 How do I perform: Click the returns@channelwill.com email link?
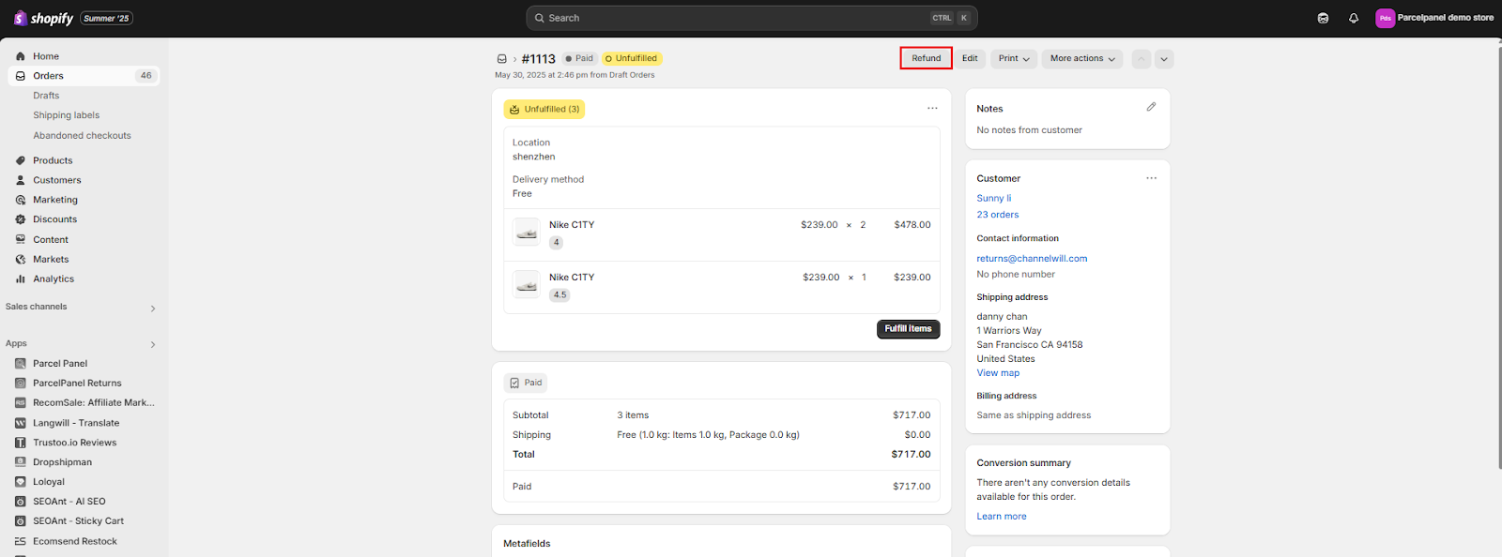pyautogui.click(x=1032, y=259)
